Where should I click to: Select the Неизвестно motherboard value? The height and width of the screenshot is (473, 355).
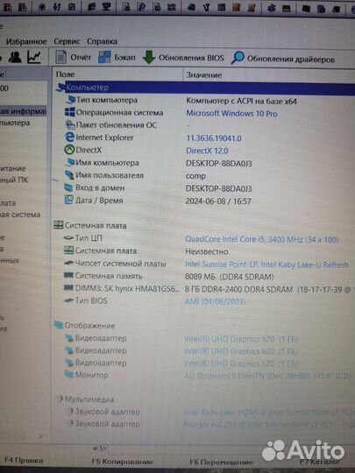point(207,251)
